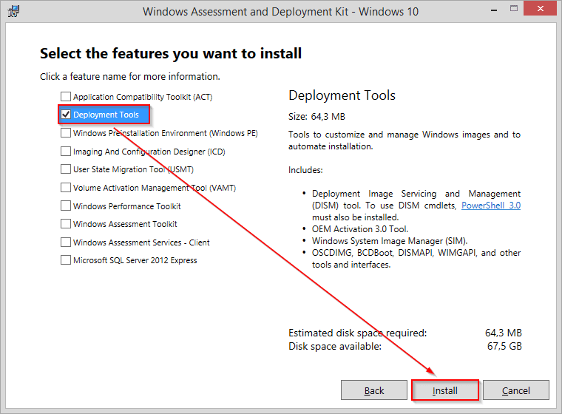Click the Cancel button

515,390
